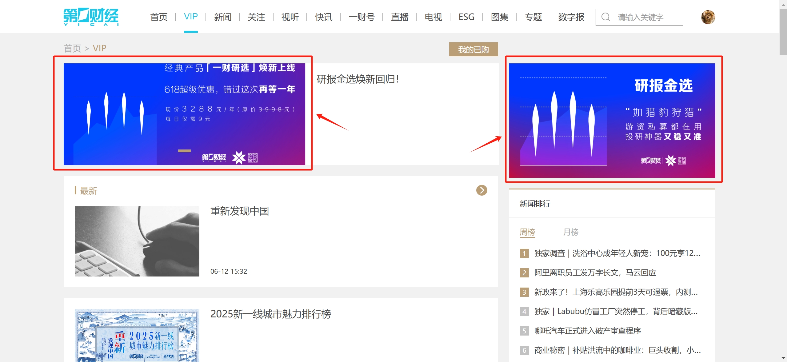Click the page vertical scrollbar thumb

pyautogui.click(x=783, y=32)
